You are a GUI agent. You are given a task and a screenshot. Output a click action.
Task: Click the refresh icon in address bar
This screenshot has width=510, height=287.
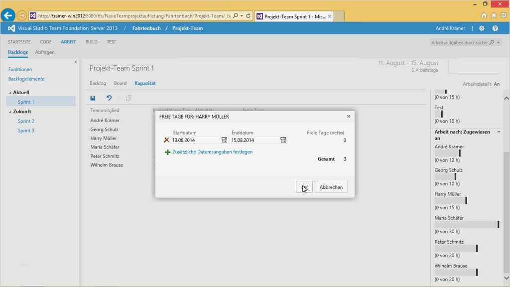click(248, 15)
